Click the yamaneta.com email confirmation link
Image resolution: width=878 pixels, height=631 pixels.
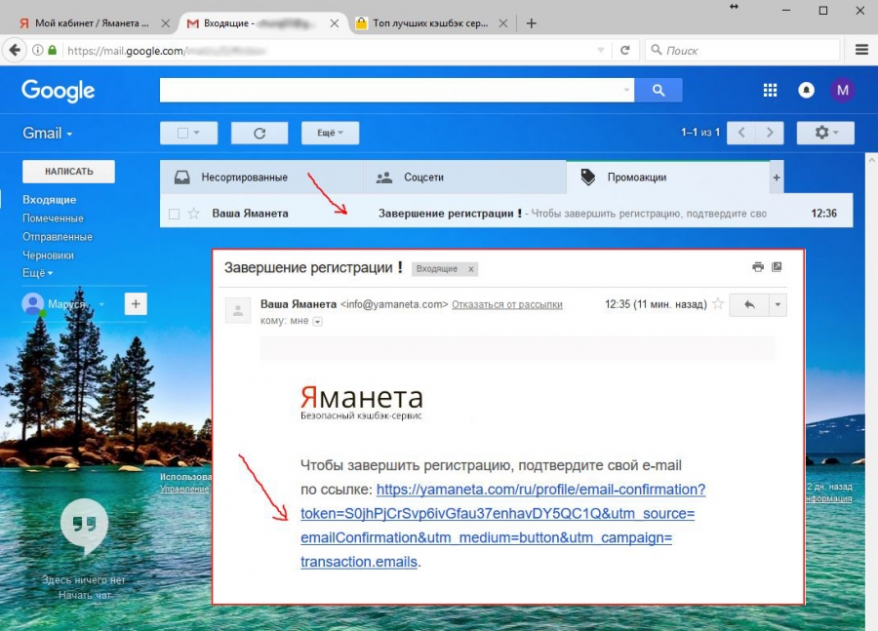pos(502,526)
